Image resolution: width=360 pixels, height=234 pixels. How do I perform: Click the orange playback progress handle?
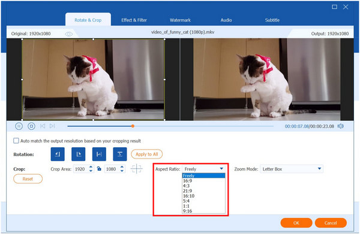click(x=133, y=126)
